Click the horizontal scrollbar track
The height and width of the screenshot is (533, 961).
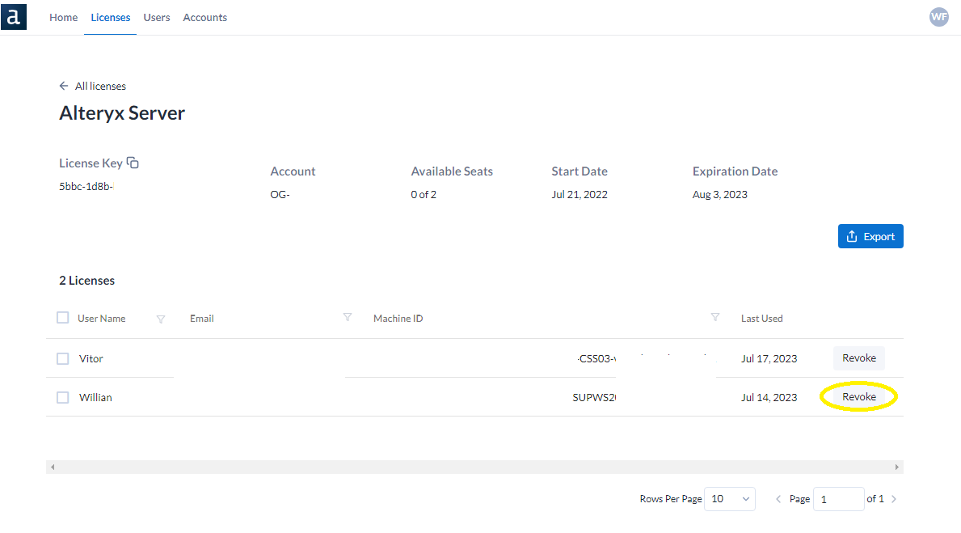(474, 467)
